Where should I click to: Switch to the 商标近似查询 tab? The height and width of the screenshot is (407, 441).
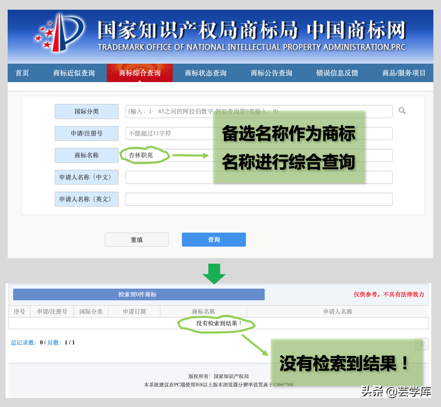(74, 73)
